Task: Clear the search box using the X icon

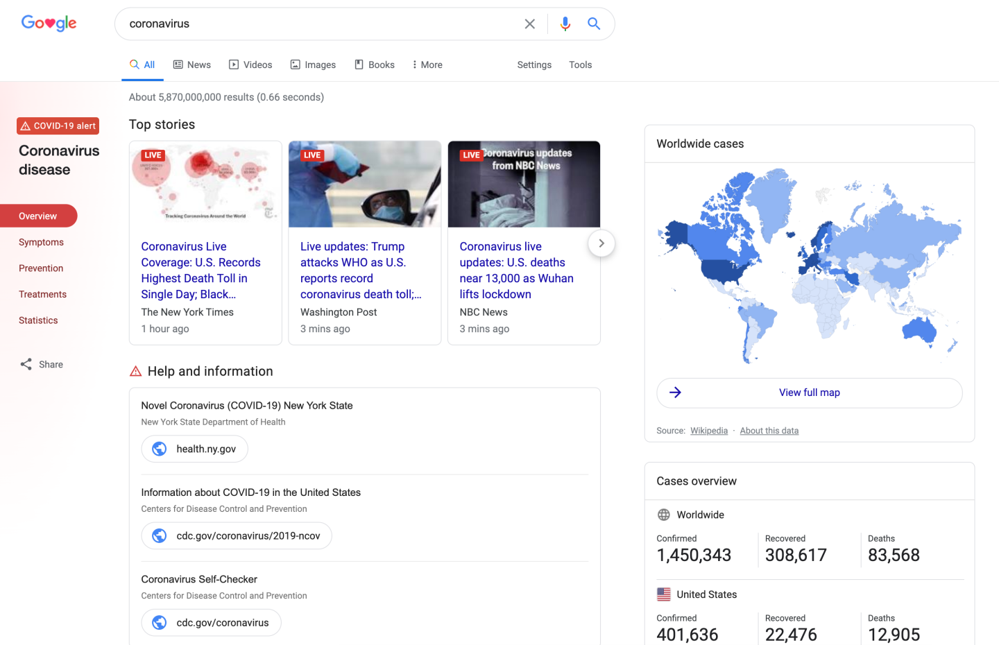Action: [x=529, y=24]
